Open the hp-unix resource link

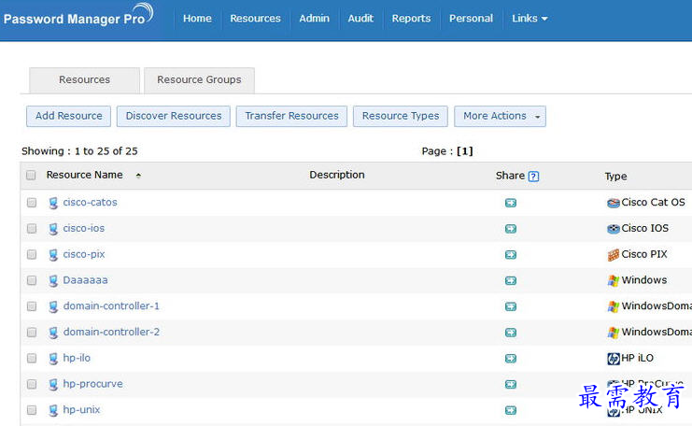81,410
